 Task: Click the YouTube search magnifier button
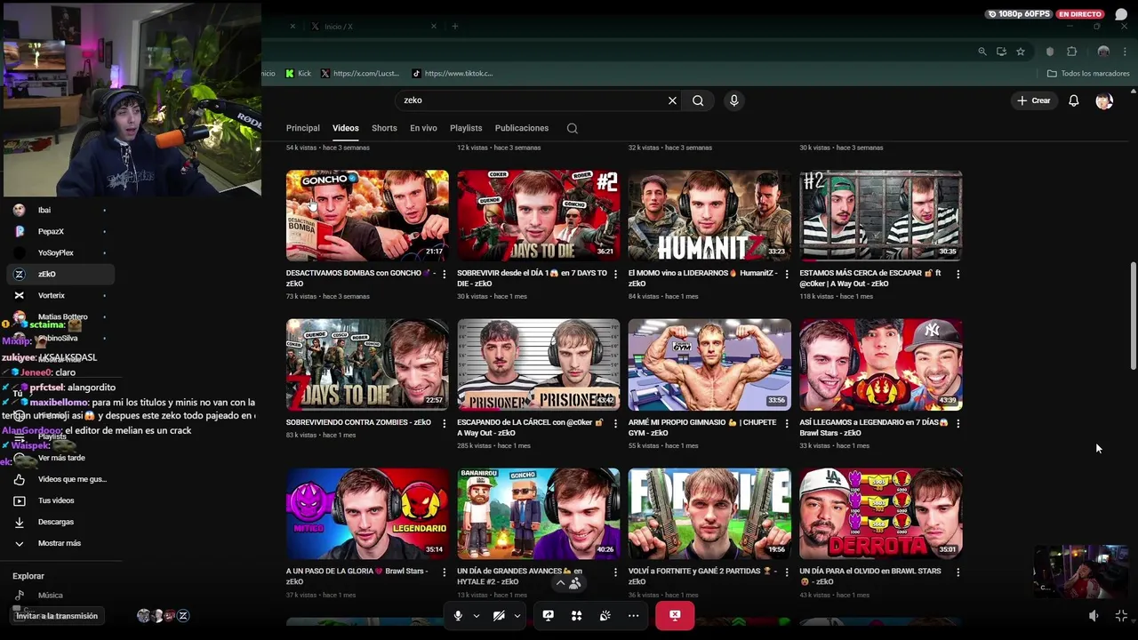(698, 100)
